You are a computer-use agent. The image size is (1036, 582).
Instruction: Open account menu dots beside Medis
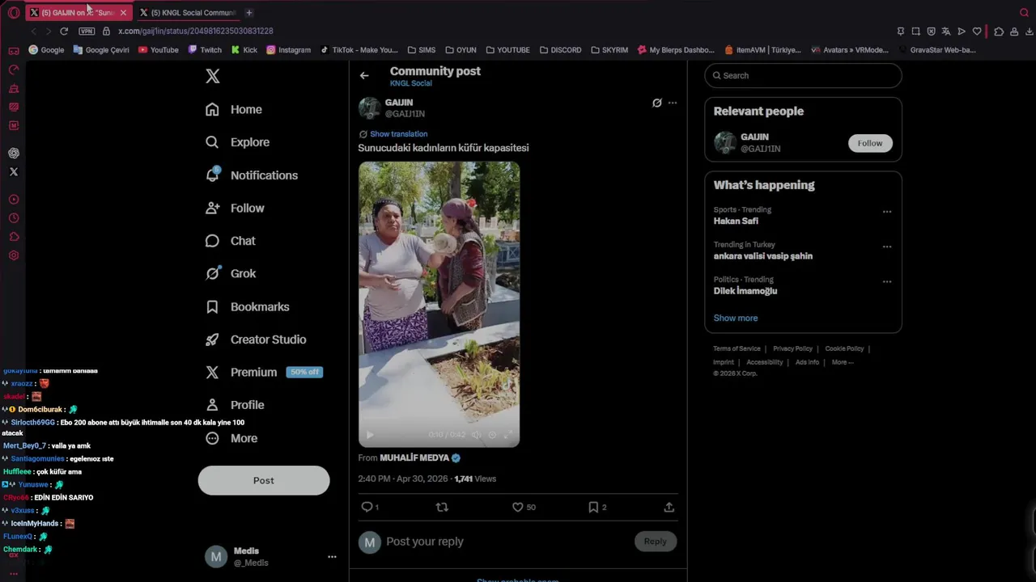(x=332, y=557)
